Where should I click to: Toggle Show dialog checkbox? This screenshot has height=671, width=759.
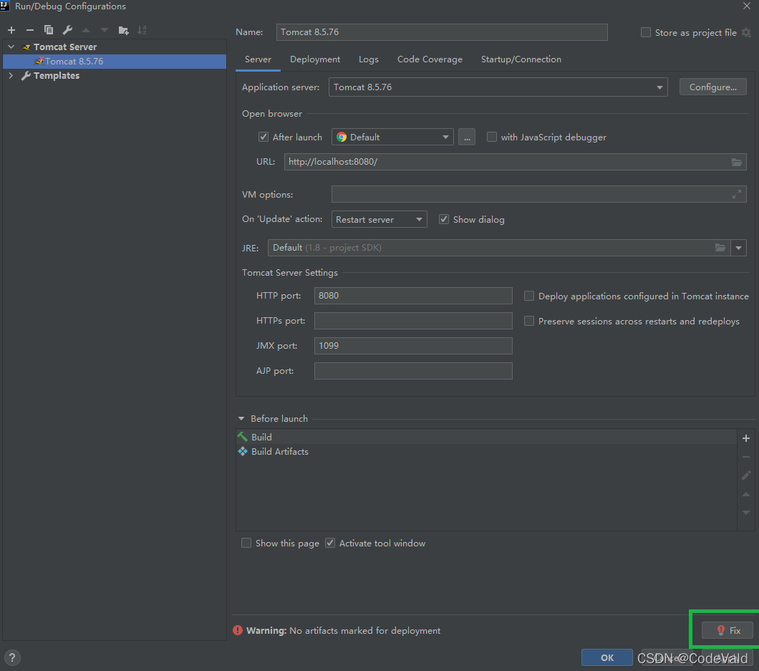(444, 219)
